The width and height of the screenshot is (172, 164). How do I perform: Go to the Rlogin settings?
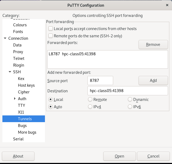[18, 65]
